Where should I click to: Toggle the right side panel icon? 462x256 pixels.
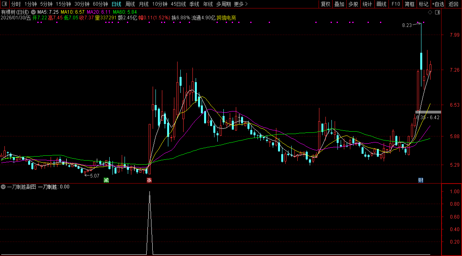click(x=437, y=12)
